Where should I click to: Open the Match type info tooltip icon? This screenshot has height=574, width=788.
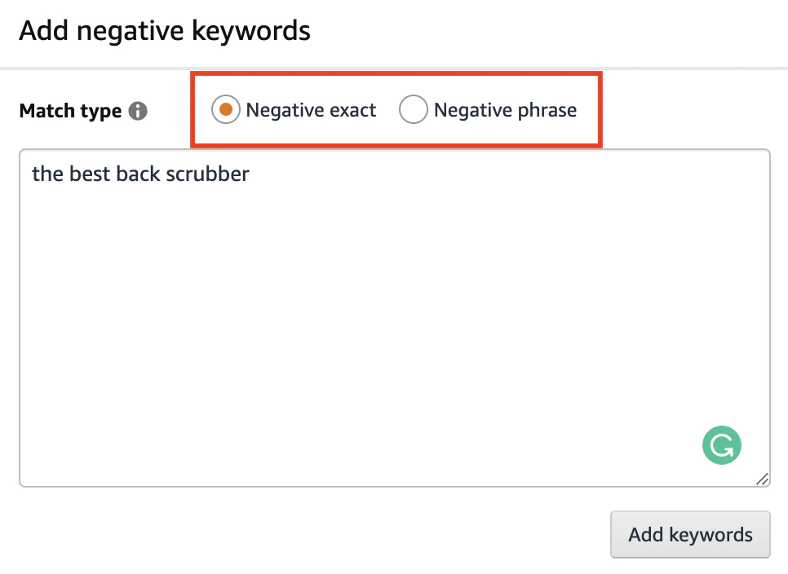[138, 111]
